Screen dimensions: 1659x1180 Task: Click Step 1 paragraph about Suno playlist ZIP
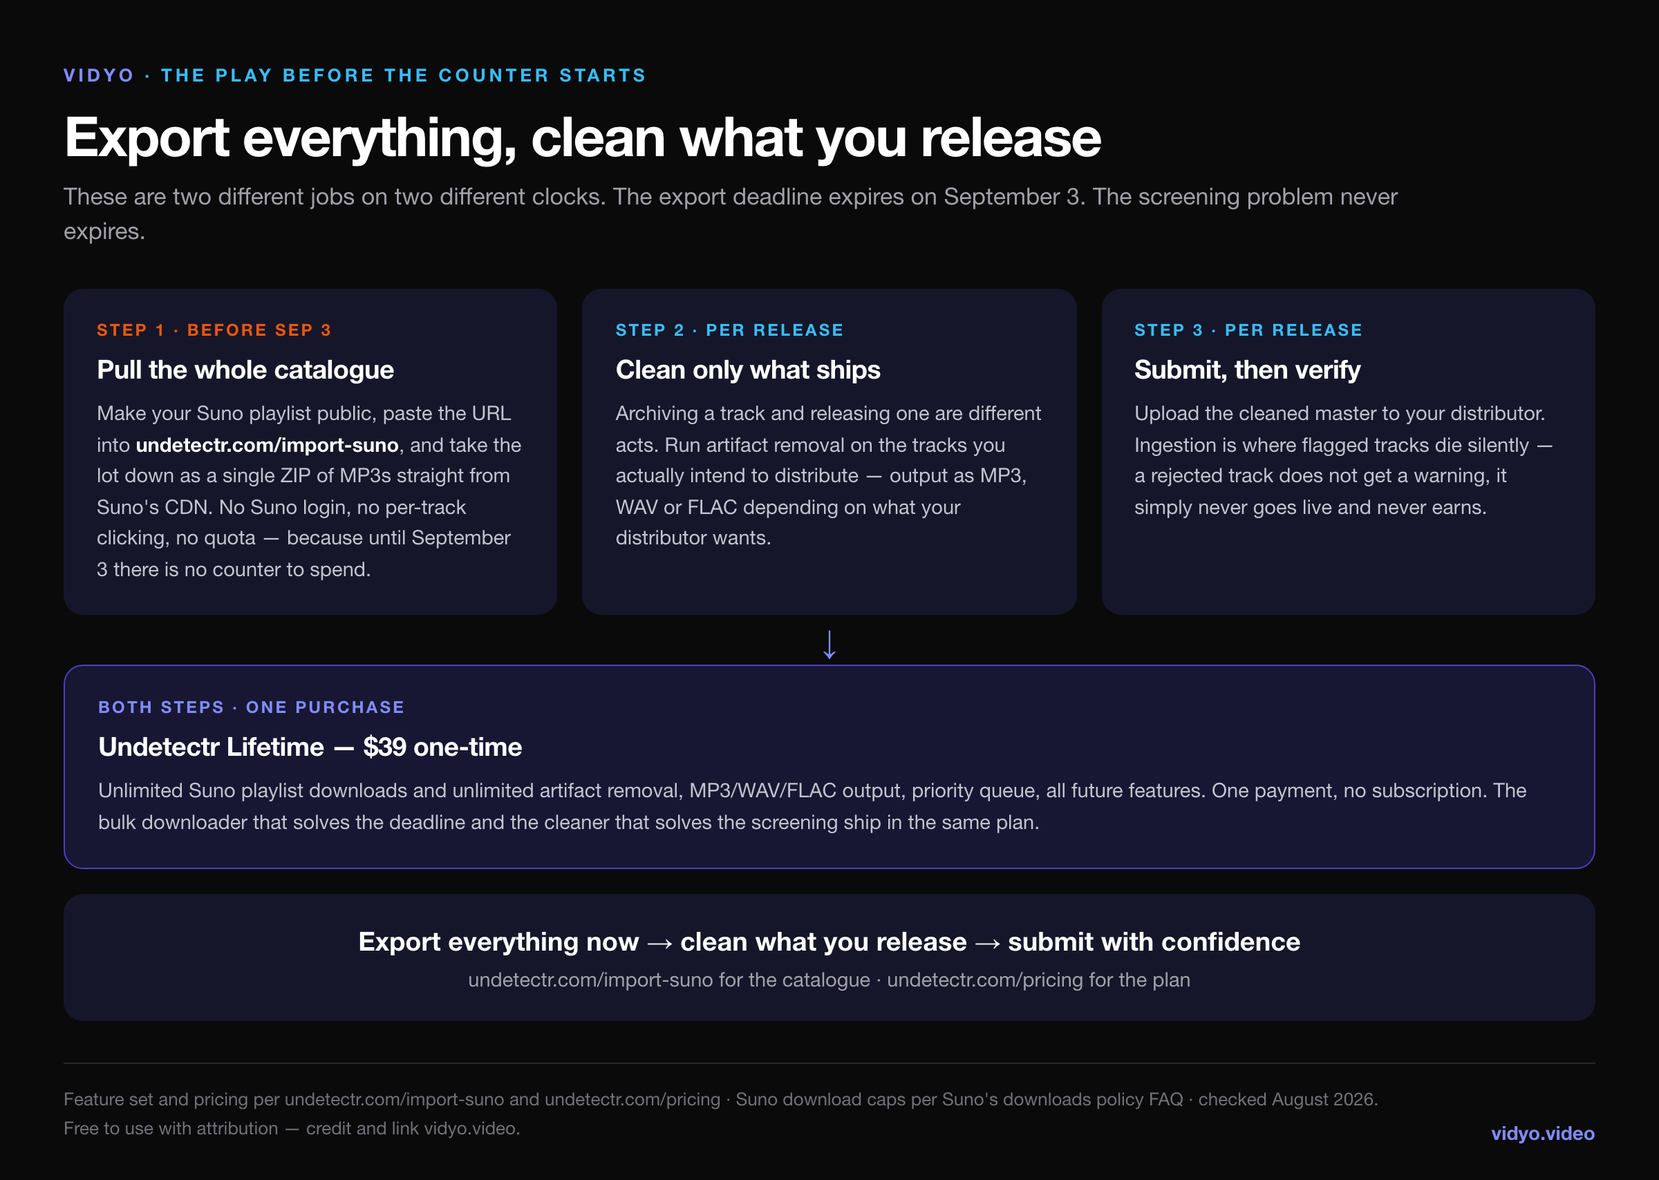pyautogui.click(x=309, y=491)
